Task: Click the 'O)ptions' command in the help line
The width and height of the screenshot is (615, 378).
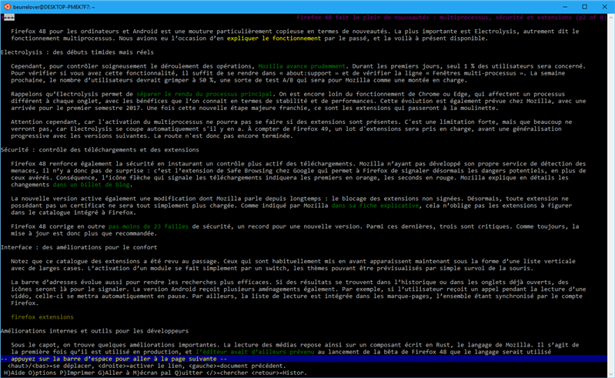Action: [42, 373]
